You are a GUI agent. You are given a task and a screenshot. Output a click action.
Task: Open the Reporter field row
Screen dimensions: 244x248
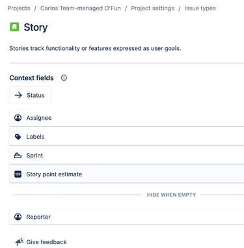[127, 217]
